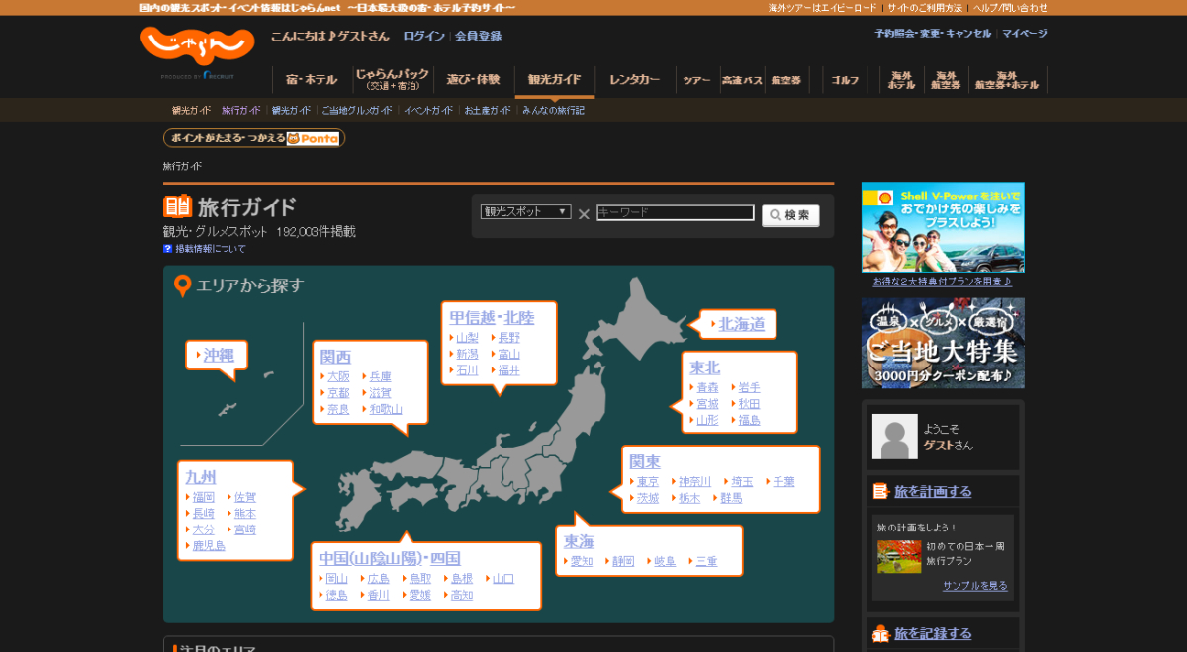Image resolution: width=1187 pixels, height=652 pixels.
Task: Open 予約照会・変更・キャンセル link
Action: click(x=932, y=33)
